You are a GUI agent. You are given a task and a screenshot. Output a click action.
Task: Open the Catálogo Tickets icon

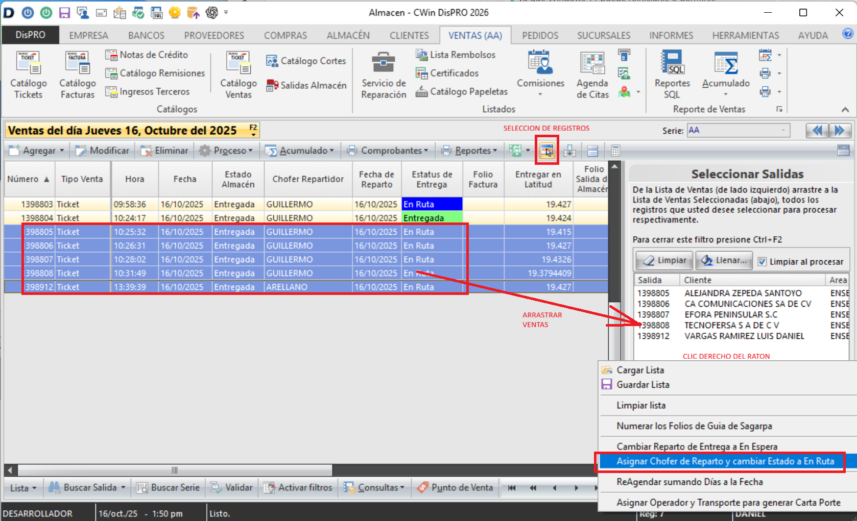28,64
